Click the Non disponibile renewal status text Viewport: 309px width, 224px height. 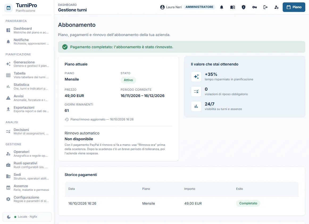coord(79,139)
